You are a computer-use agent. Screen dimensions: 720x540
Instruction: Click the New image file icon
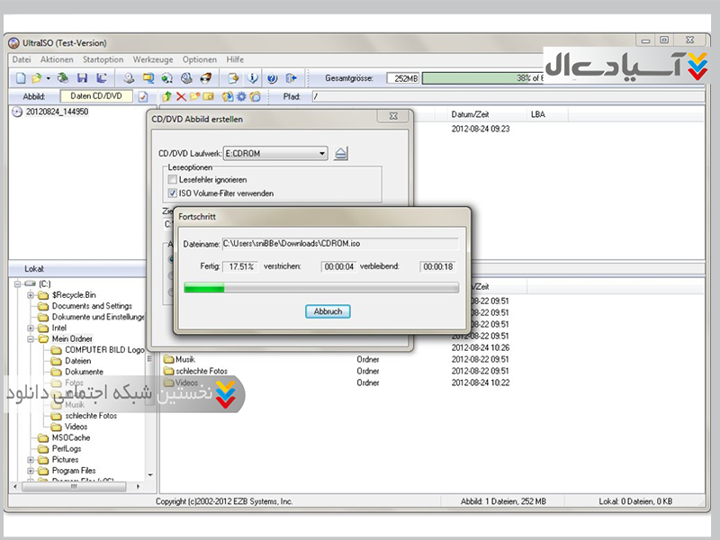tap(21, 78)
